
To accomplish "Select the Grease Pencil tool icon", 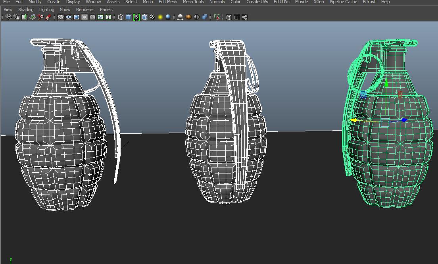I will (x=48, y=17).
